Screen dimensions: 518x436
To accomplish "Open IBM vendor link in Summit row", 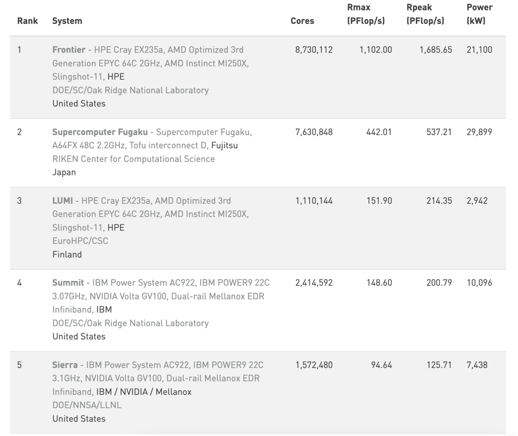I will coord(104,309).
